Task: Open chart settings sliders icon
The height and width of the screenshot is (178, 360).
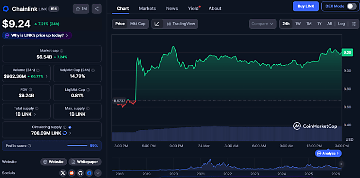Action: (x=354, y=24)
